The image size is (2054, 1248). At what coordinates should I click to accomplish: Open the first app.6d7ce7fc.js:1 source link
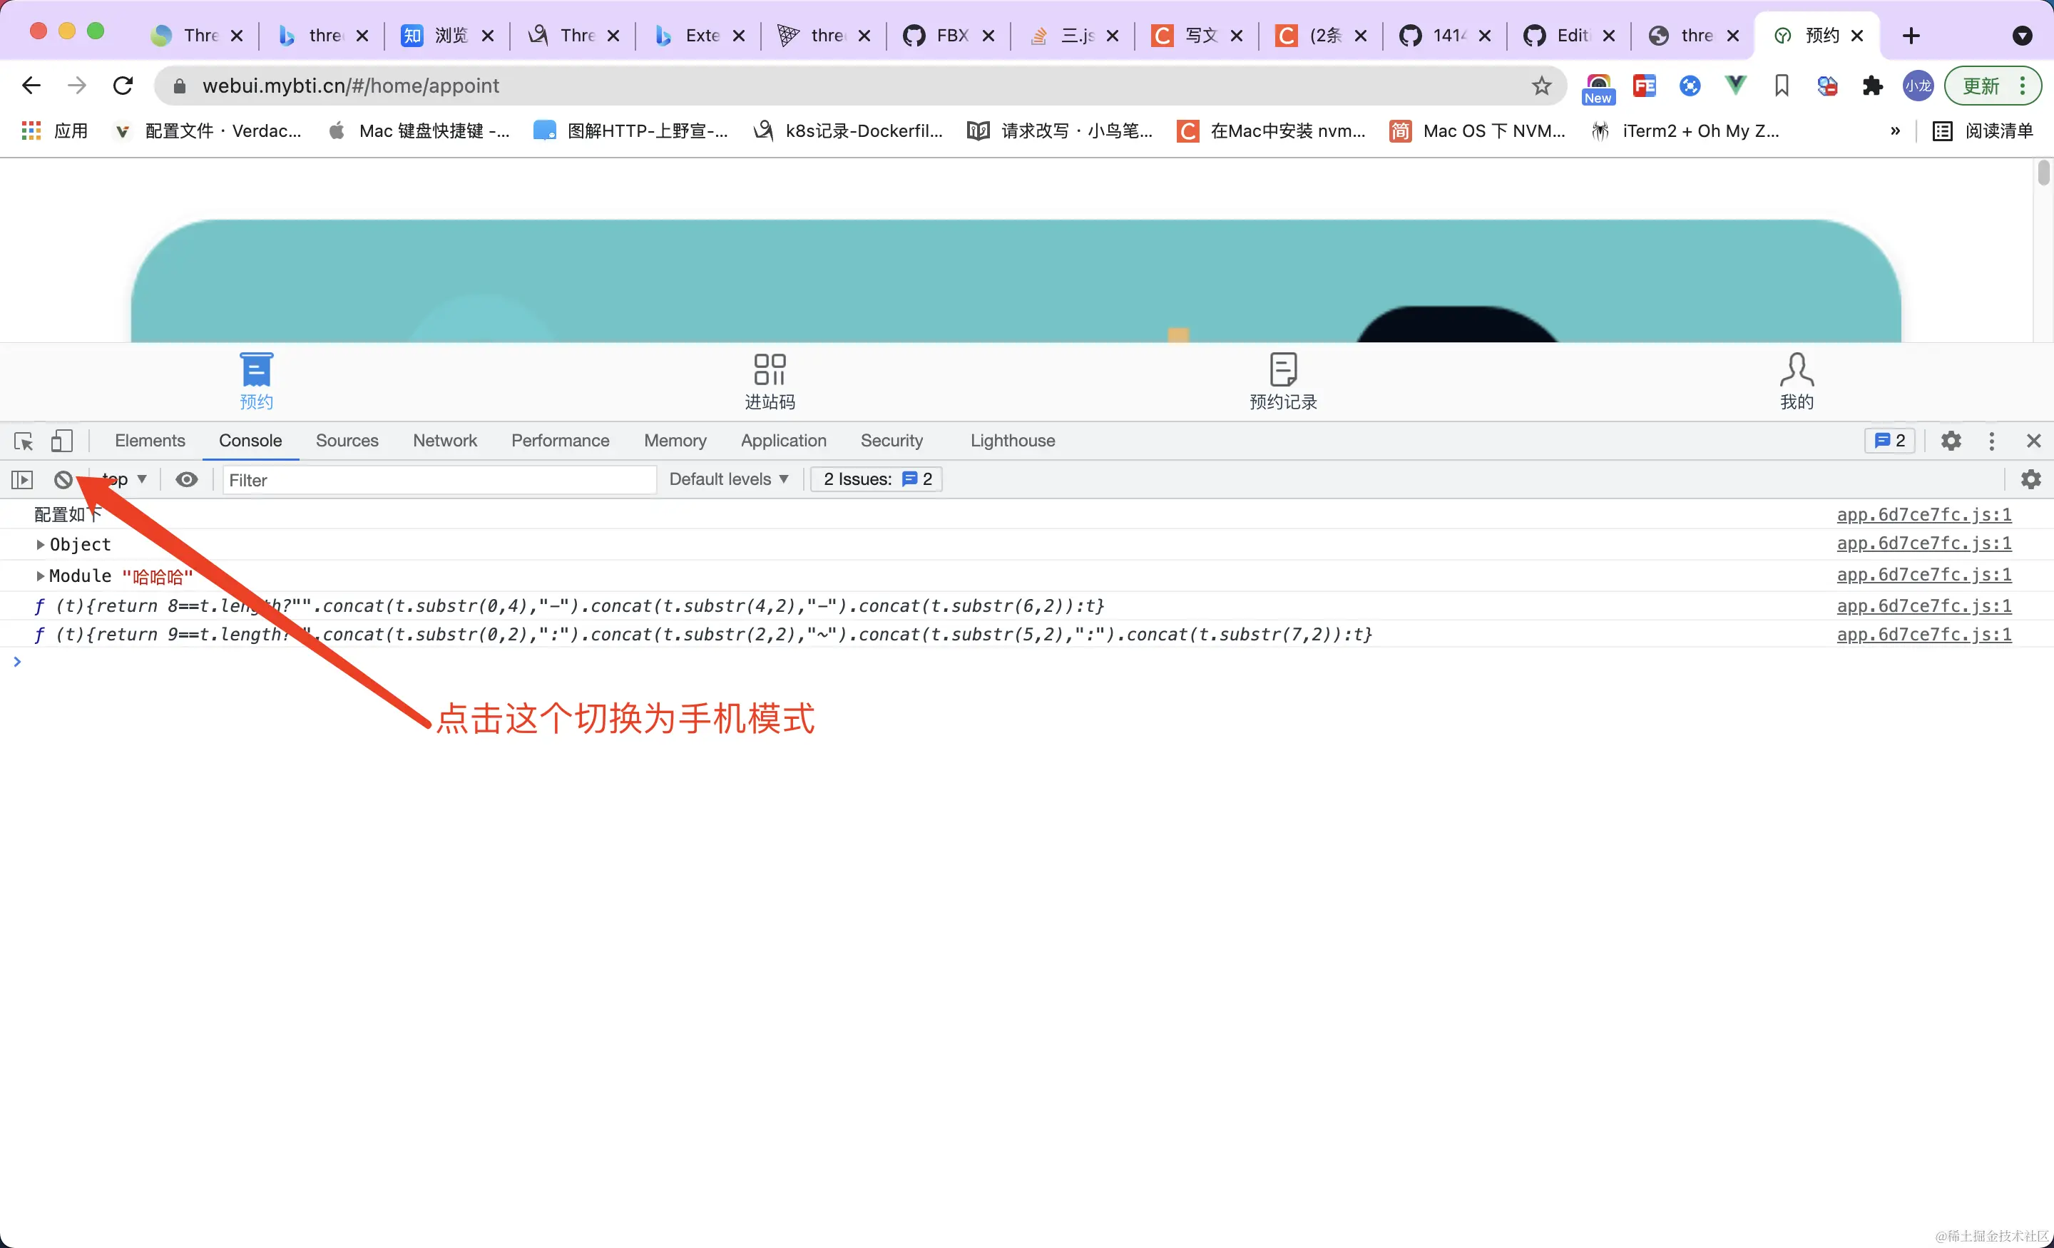(1923, 514)
